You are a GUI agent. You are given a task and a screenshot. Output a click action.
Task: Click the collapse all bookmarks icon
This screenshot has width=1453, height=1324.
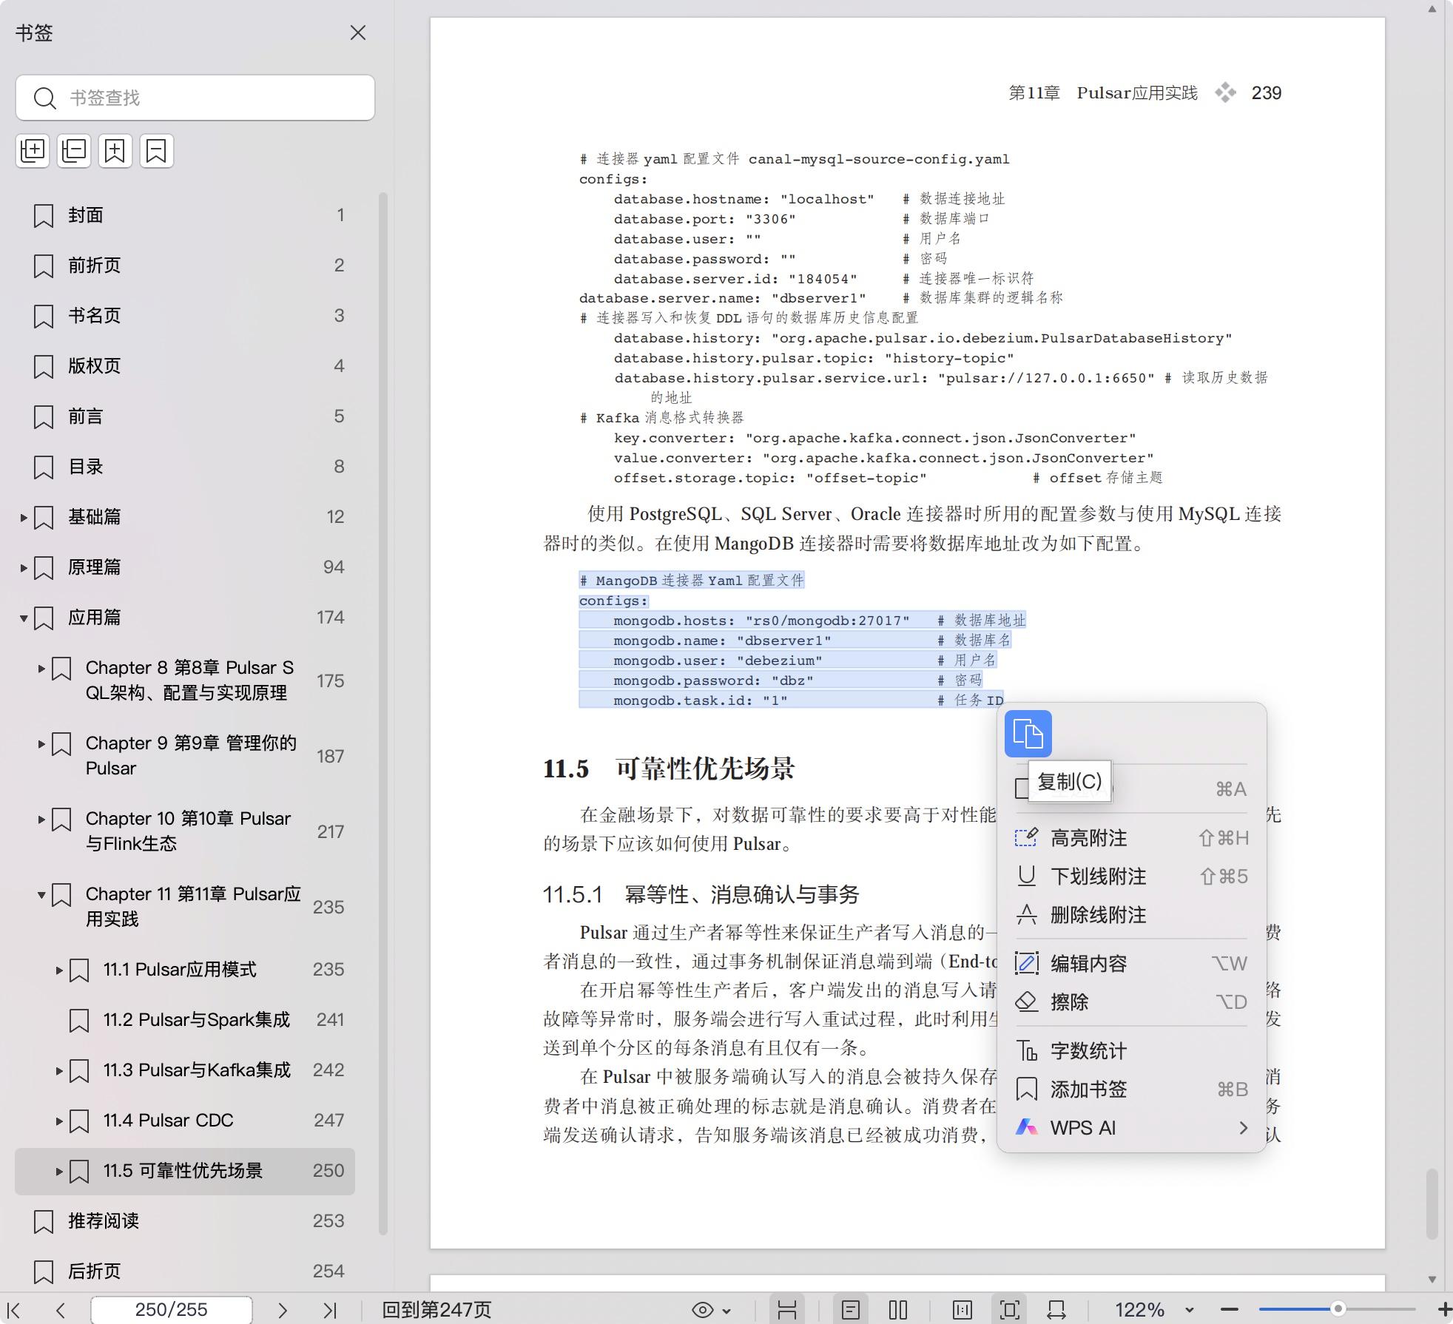click(74, 151)
